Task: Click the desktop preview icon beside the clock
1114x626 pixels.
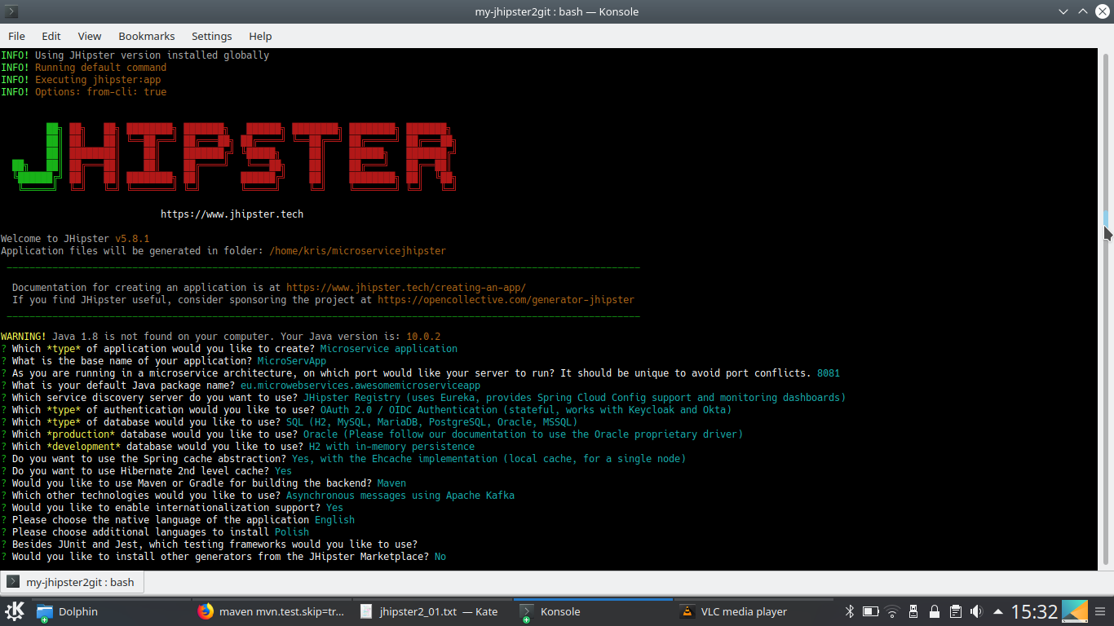Action: [x=1075, y=611]
